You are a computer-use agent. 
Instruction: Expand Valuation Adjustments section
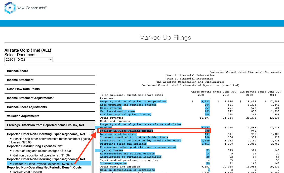point(50,116)
